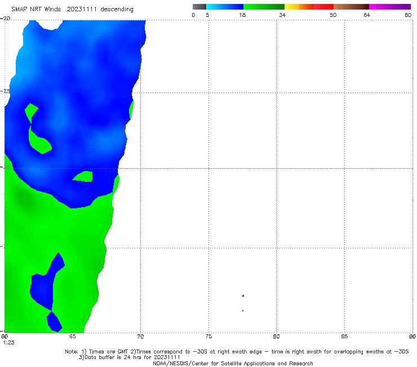Click the colorbar label '64'

(367, 15)
